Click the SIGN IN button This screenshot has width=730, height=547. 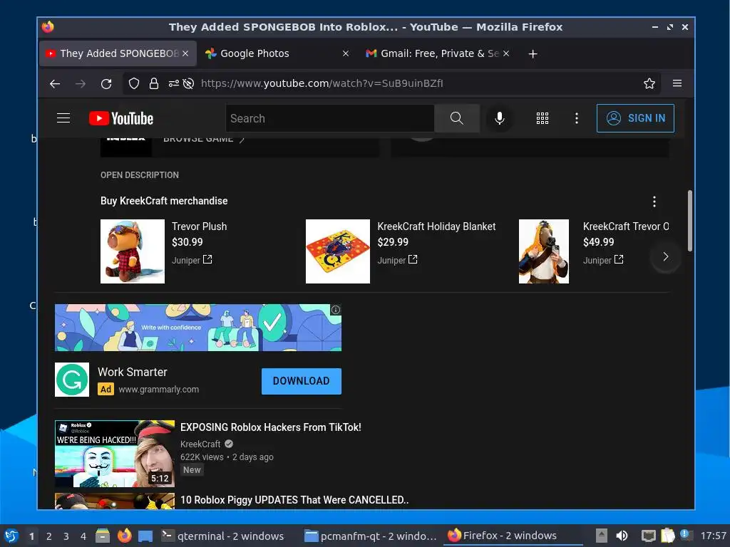pyautogui.click(x=635, y=118)
